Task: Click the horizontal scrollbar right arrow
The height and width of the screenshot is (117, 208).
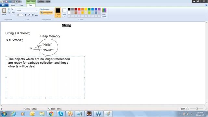Action: [204, 105]
